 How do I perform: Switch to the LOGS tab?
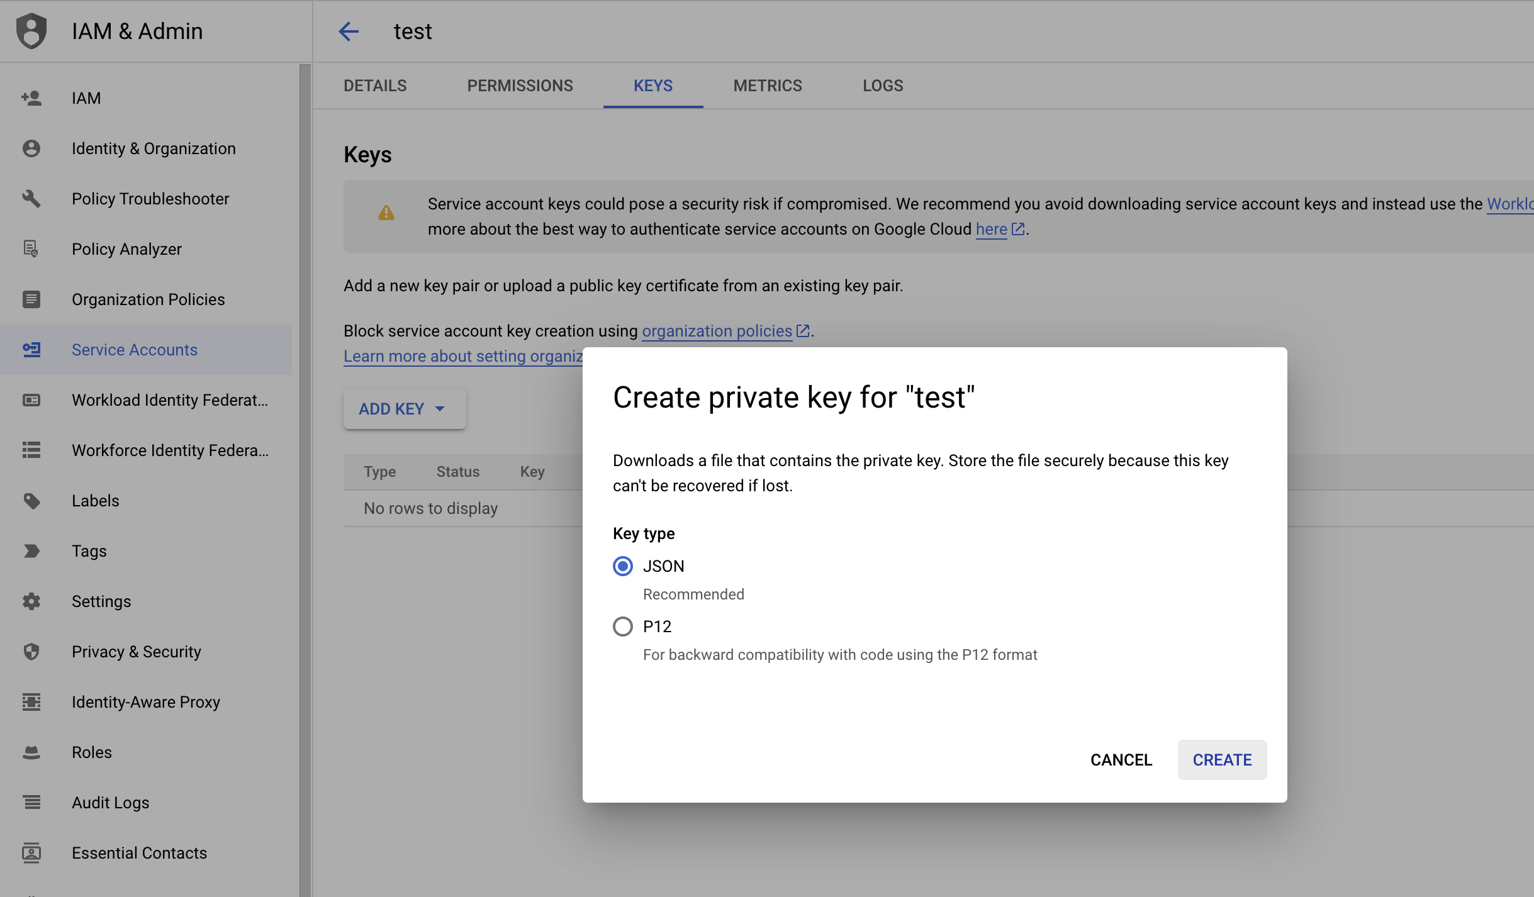click(883, 86)
